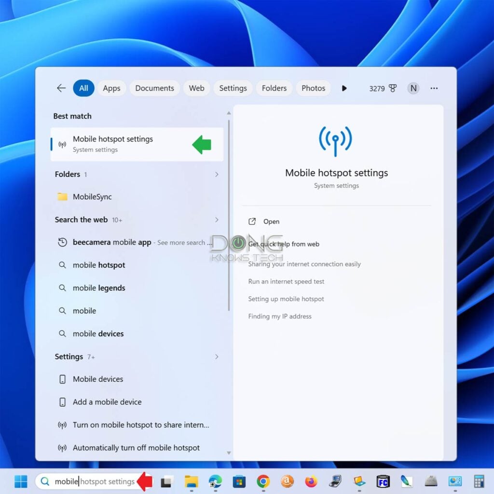Open Finding my IP address link
The height and width of the screenshot is (494, 494).
pyautogui.click(x=280, y=316)
